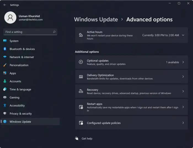Image resolution: width=193 pixels, height=148 pixels.
Task: Open Delivery Optimization settings
Action: [132, 77]
